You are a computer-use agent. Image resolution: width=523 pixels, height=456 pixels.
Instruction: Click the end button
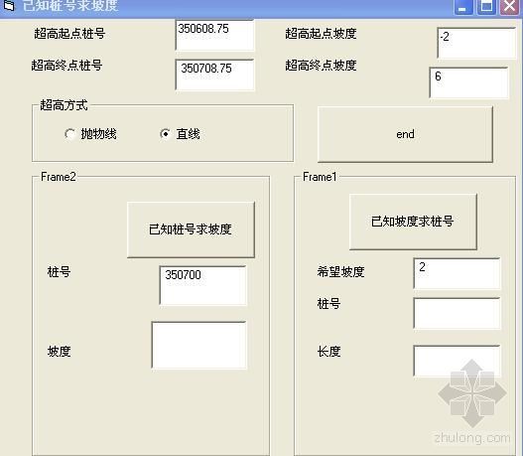click(x=405, y=134)
